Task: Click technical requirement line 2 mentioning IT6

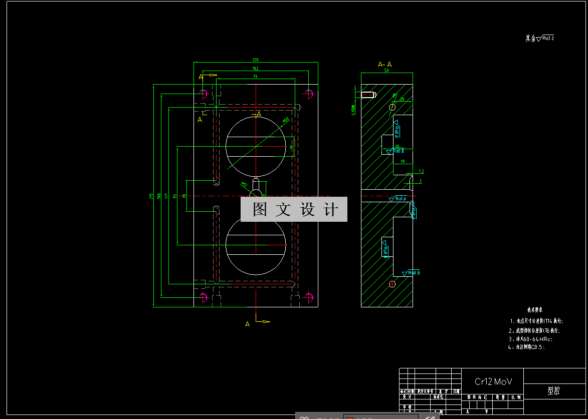Action: (534, 330)
